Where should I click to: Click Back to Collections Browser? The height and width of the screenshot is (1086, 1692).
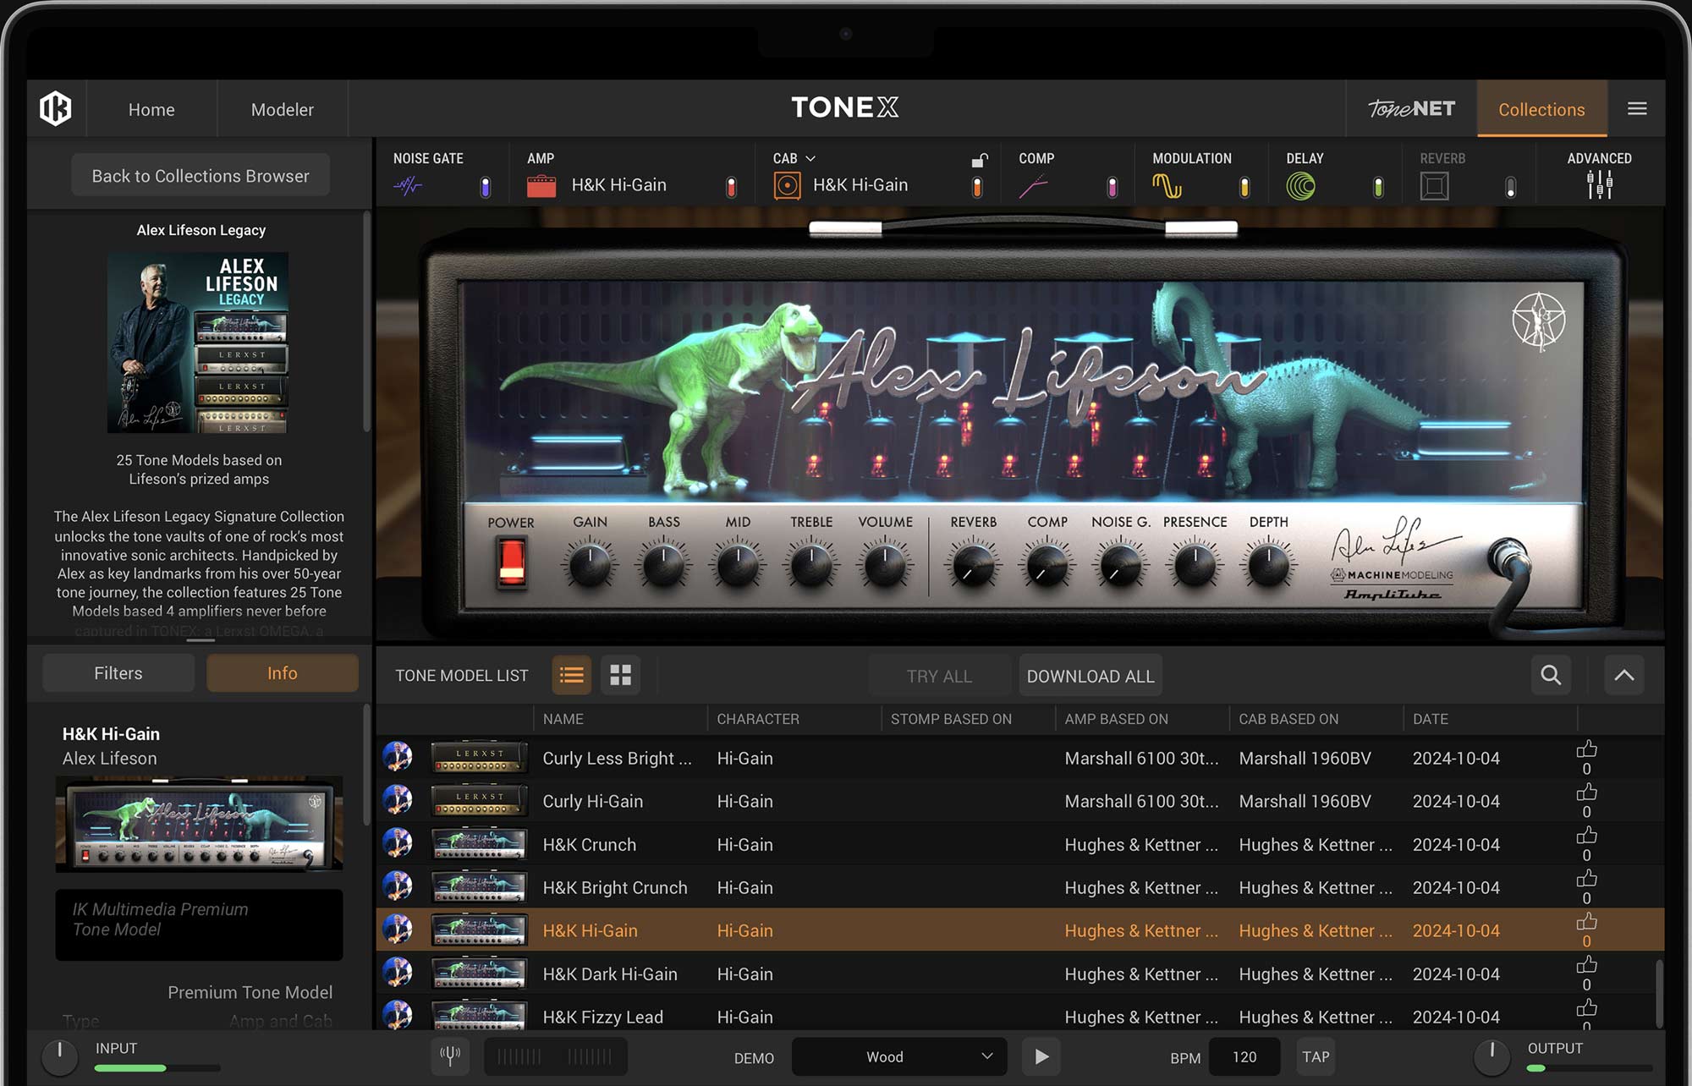point(200,175)
